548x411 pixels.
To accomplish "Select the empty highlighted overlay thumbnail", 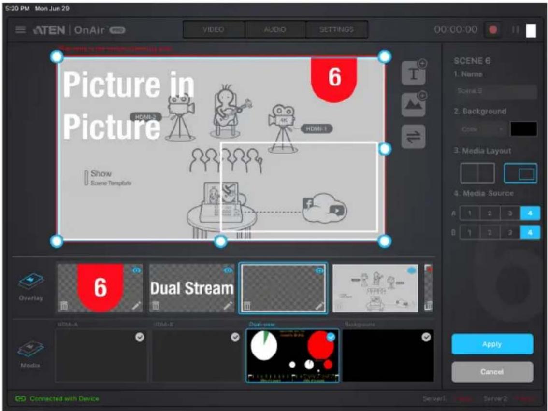I will click(283, 288).
